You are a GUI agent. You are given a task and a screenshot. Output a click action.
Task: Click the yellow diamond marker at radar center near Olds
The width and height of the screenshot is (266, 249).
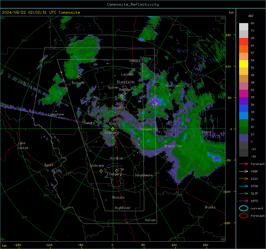113,129
